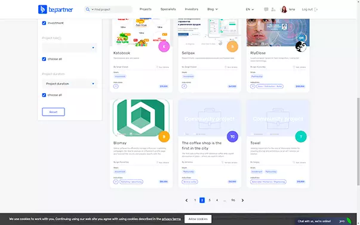
Task: Open The coffee shop project title
Action: tap(202, 146)
